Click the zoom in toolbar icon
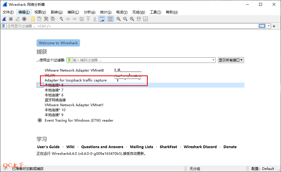This screenshot has height=172, width=281. click(x=119, y=19)
